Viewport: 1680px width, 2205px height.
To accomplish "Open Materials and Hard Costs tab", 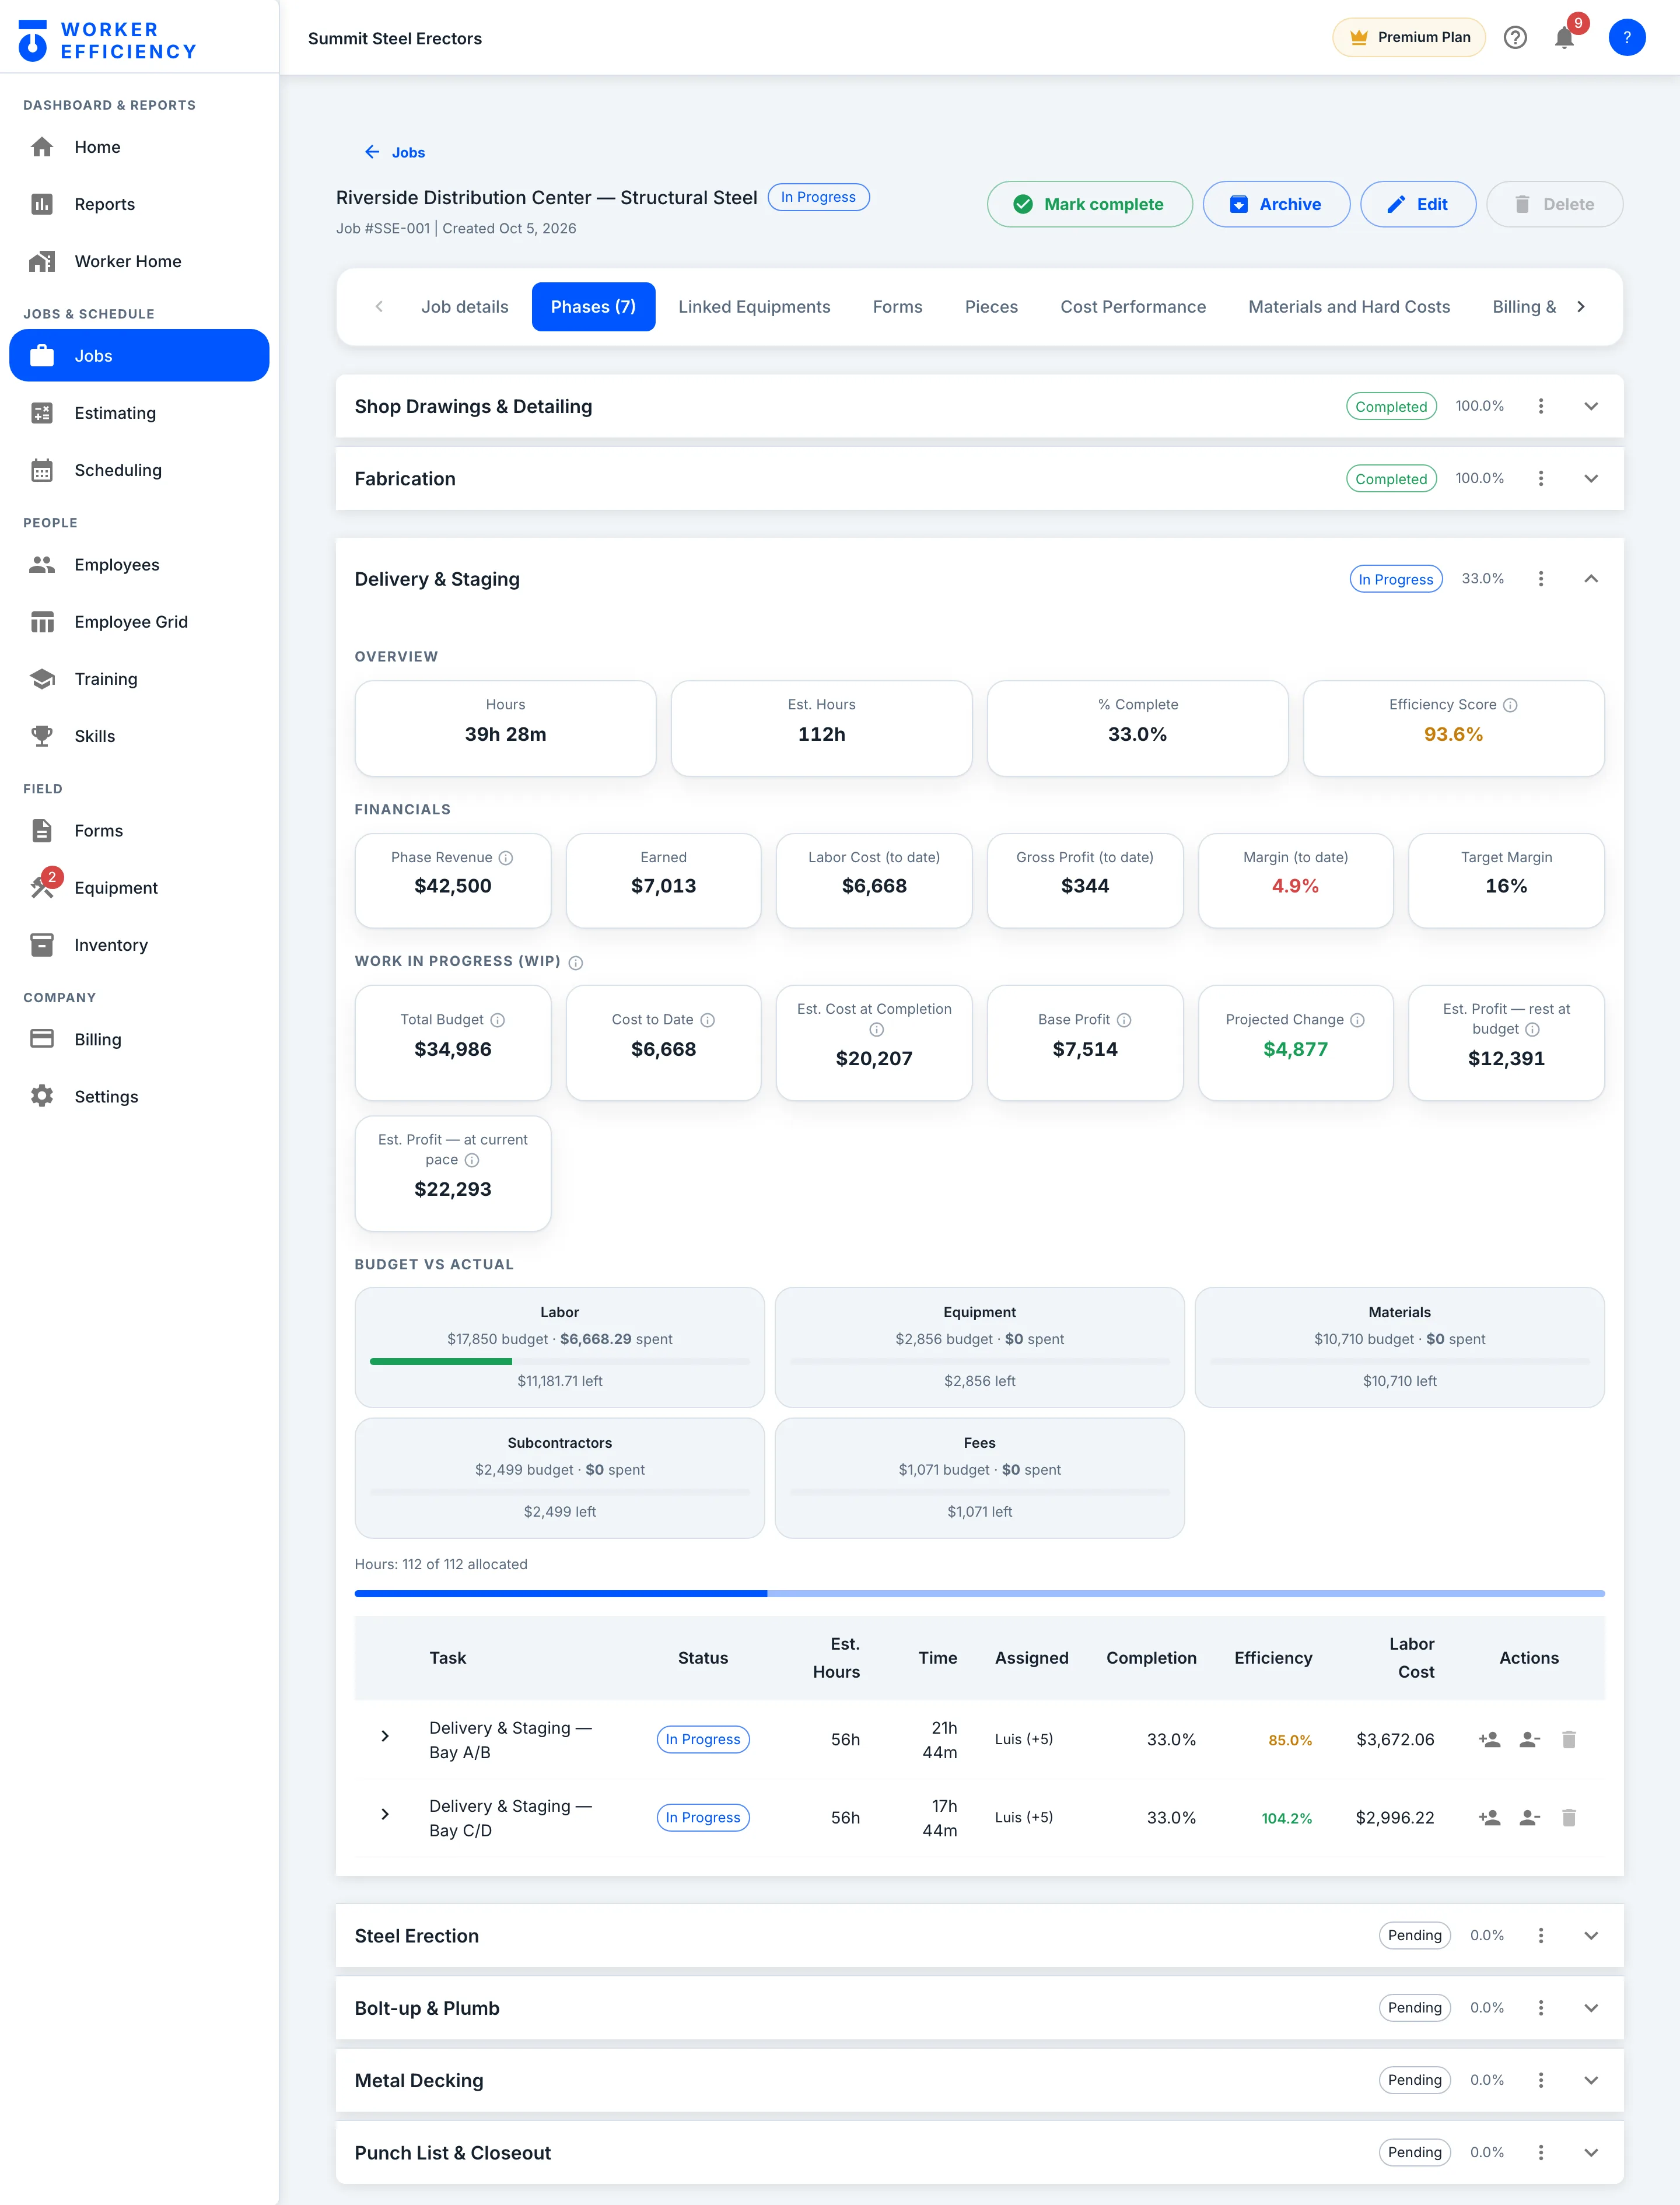I will click(x=1348, y=307).
